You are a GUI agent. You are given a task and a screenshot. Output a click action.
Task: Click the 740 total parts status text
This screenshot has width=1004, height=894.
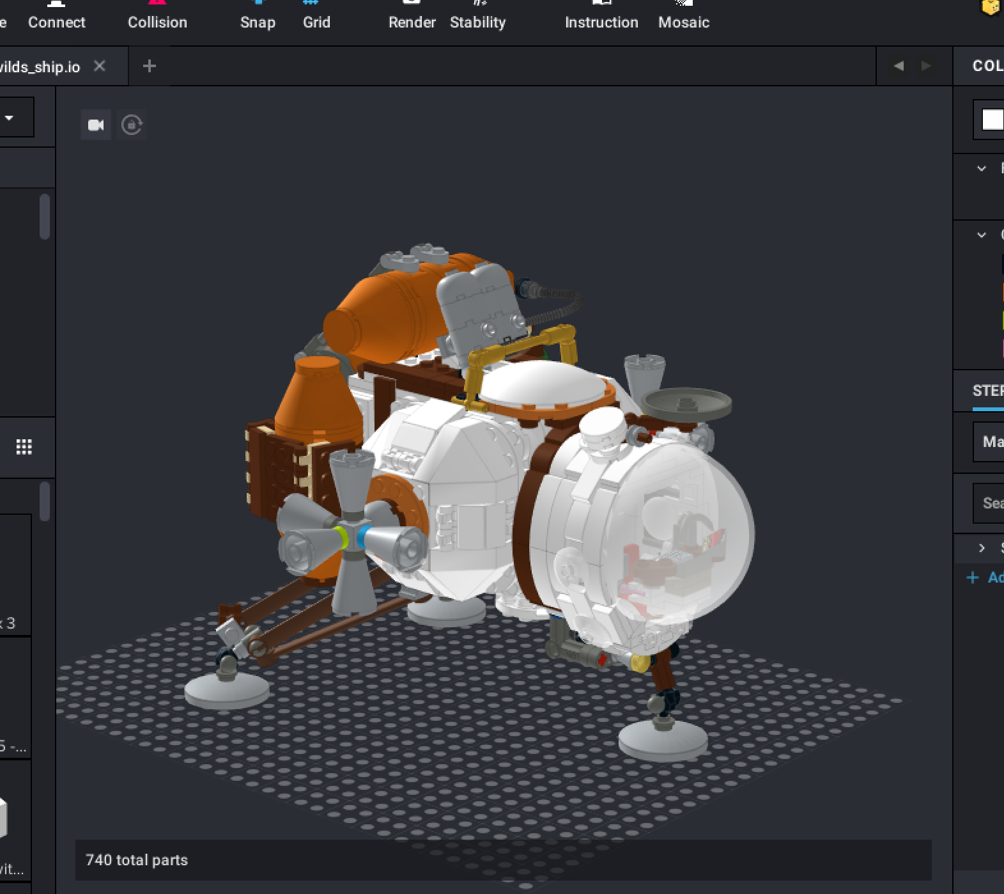tap(137, 860)
